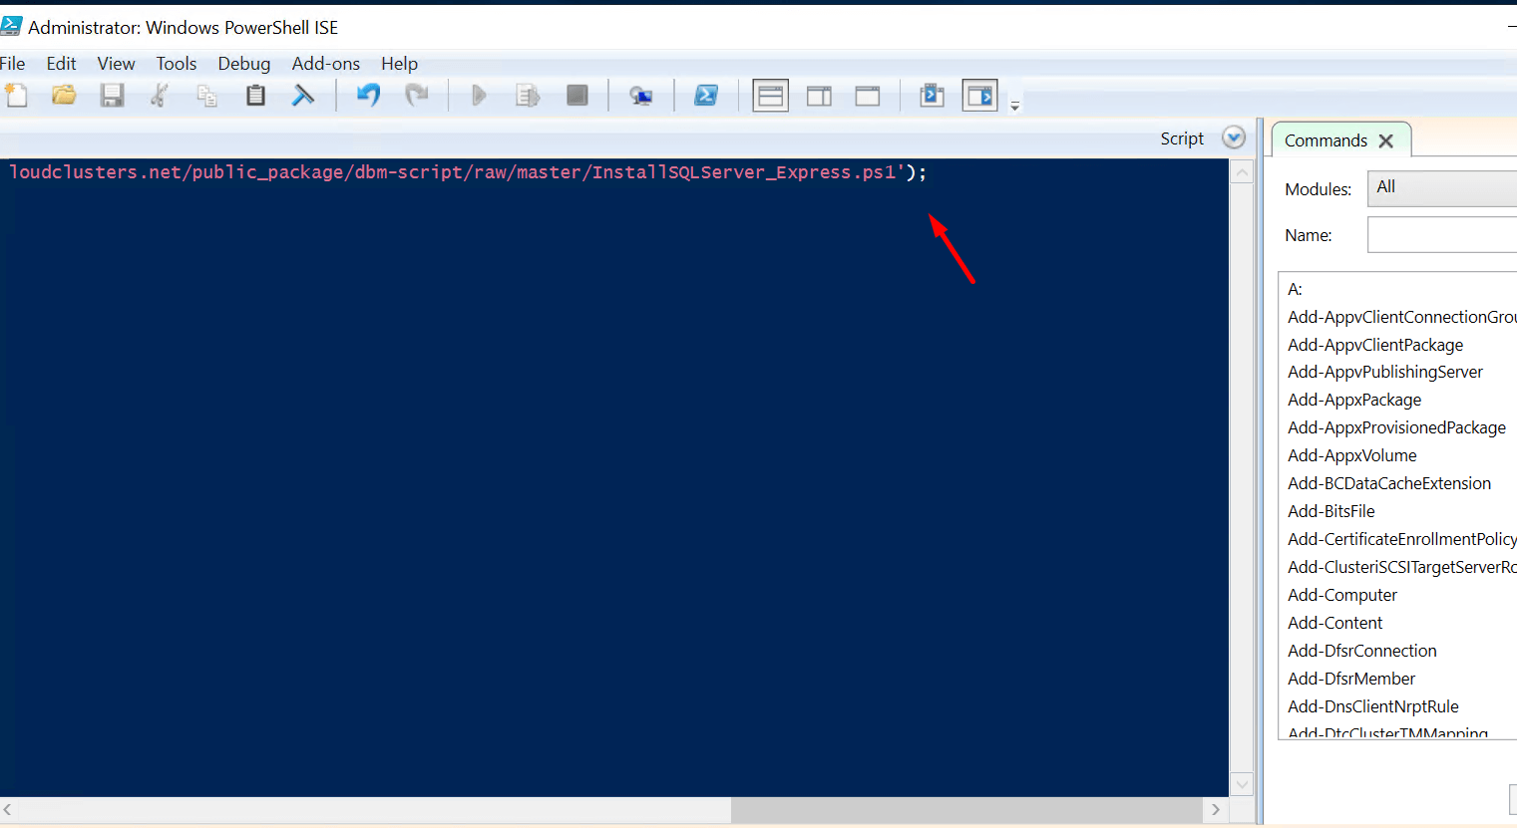Image resolution: width=1517 pixels, height=828 pixels.
Task: Toggle Show Script Pane Right layout
Action: [819, 95]
